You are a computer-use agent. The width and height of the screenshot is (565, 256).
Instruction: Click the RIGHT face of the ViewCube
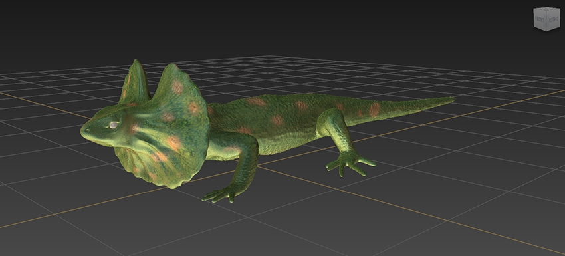tap(553, 19)
